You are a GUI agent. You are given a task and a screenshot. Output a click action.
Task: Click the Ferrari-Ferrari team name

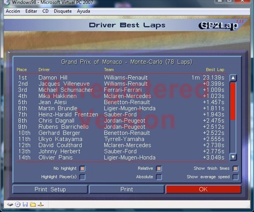[123, 90]
